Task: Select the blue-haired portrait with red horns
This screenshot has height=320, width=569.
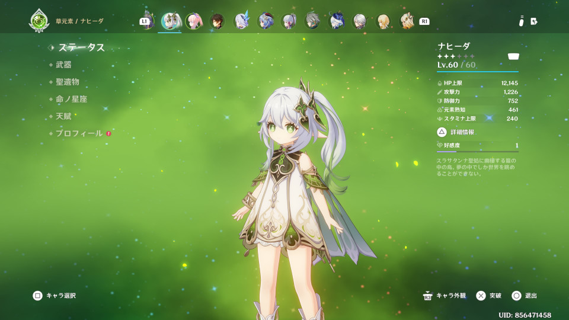Action: [x=266, y=21]
